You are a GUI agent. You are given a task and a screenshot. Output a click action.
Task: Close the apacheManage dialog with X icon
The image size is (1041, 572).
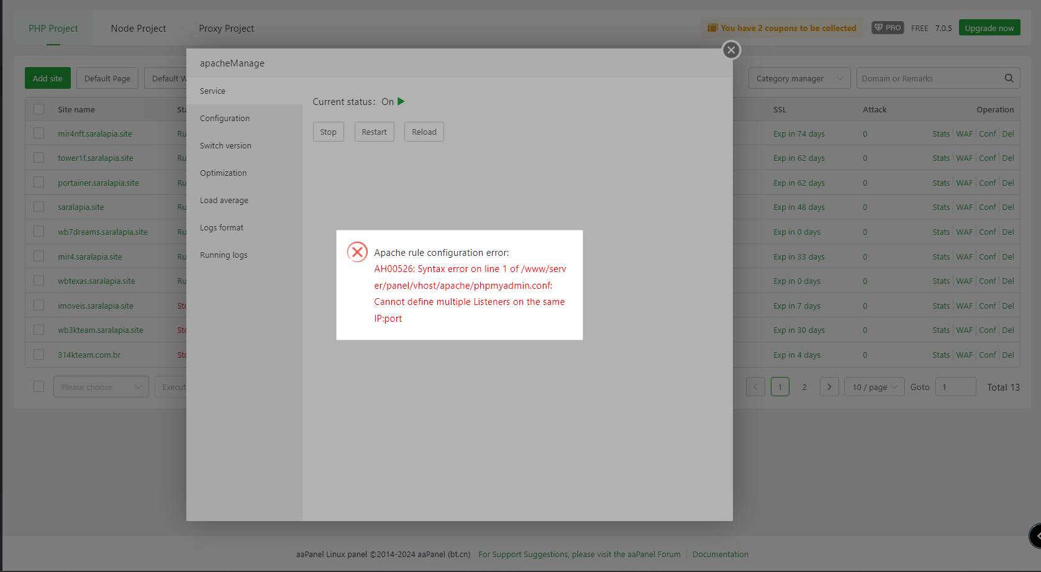[x=731, y=50]
